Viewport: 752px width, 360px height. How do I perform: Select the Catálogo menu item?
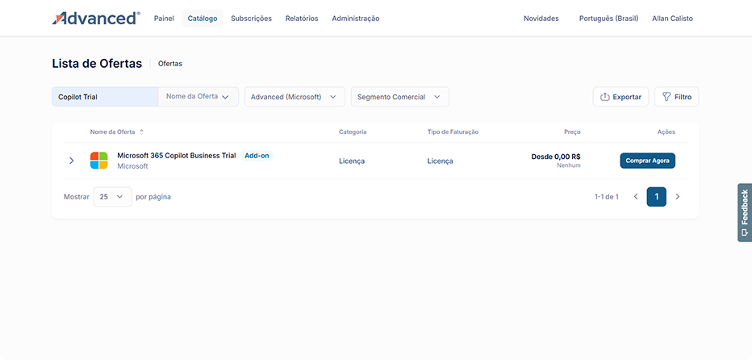203,19
